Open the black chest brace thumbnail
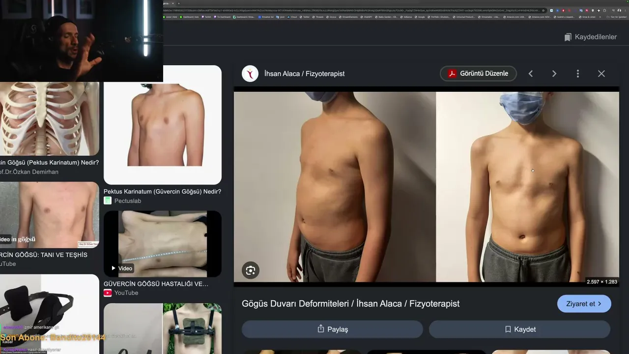The height and width of the screenshot is (354, 629). pyautogui.click(x=50, y=314)
